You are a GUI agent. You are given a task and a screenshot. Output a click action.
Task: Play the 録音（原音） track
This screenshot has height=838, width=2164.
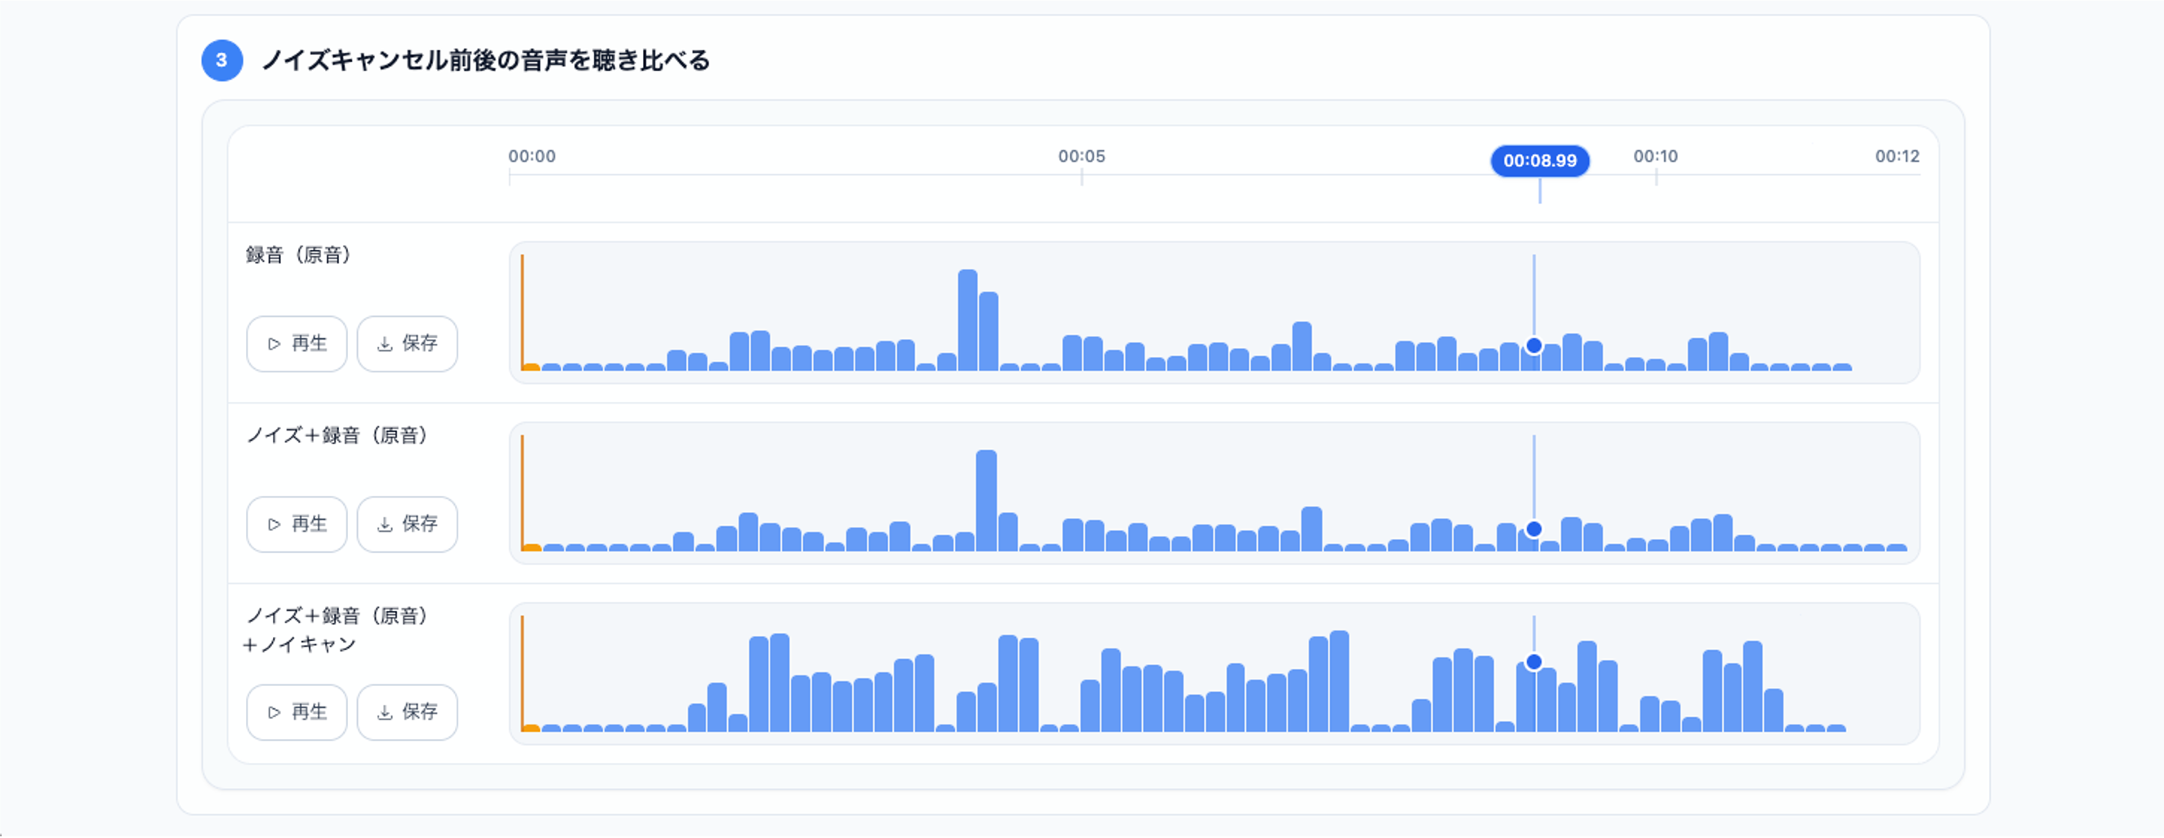pyautogui.click(x=297, y=343)
